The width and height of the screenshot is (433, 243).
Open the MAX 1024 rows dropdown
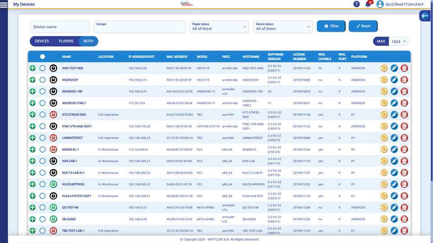(x=398, y=41)
